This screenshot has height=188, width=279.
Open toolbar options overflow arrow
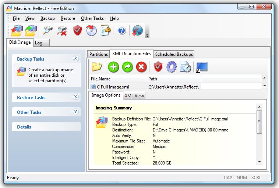tap(147, 36)
